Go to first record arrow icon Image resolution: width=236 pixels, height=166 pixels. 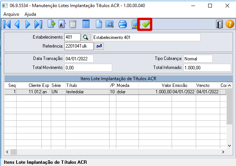coord(7,24)
